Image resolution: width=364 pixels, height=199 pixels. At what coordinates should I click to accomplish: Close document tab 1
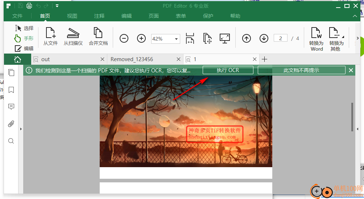pos(255,59)
